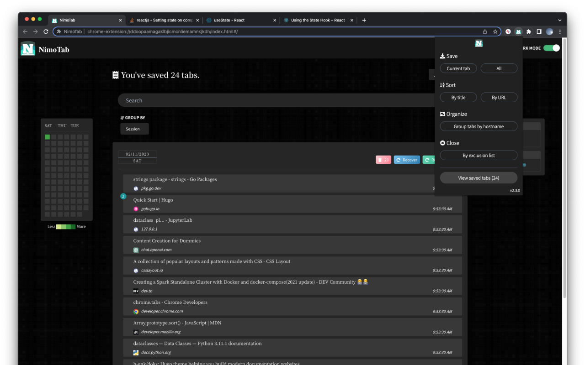
Task: Click the lightest green swatch in the legend
Action: (58, 226)
